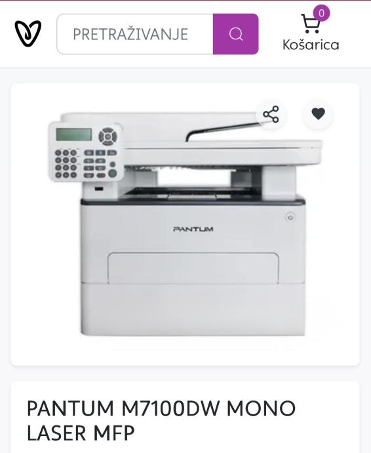Click the white product title card area
371x453 pixels.
coord(185,417)
